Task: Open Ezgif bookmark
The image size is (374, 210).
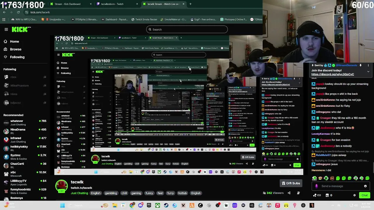Action: point(203,20)
